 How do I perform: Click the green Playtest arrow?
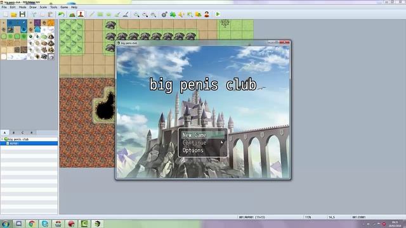click(x=218, y=14)
